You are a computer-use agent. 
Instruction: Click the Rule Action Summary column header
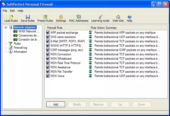(125, 28)
